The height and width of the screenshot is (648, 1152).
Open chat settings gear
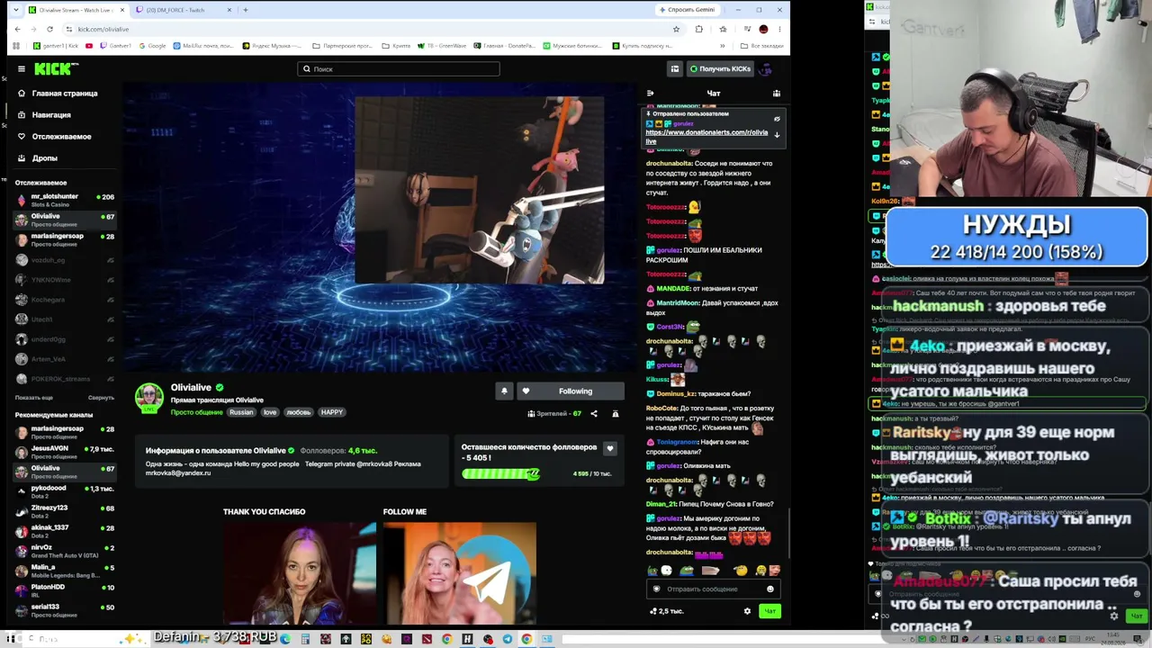(x=747, y=612)
